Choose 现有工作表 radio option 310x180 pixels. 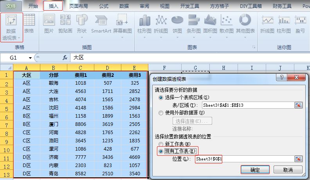[161, 151]
